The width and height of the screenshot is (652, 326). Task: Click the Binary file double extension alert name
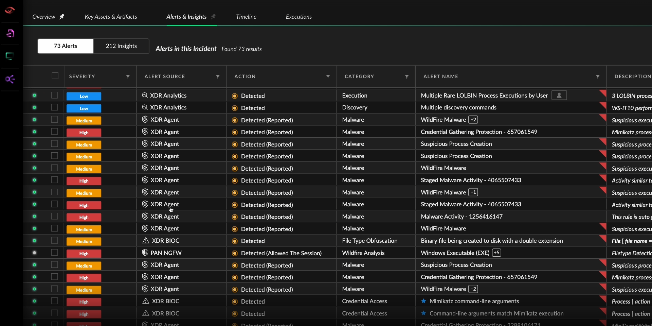[491, 241]
